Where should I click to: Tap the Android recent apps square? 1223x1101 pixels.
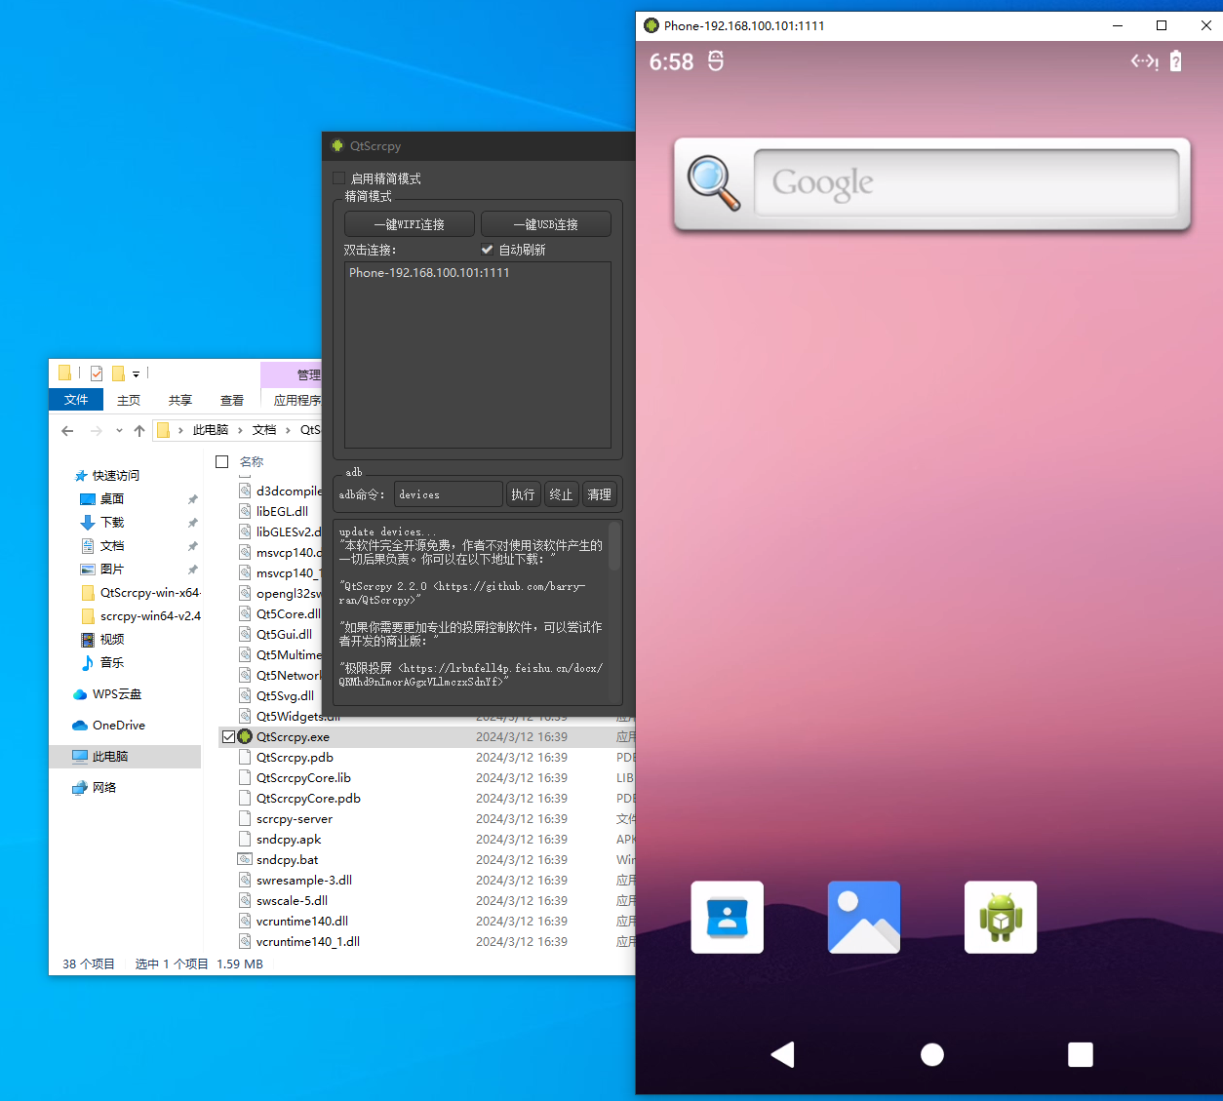point(1080,1054)
